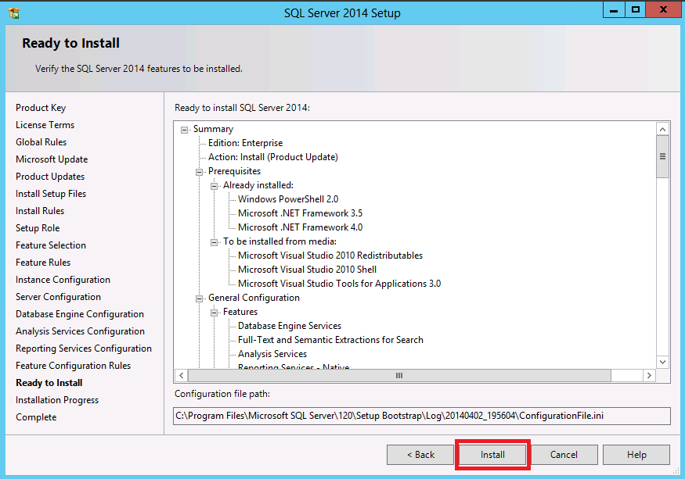Click 'Edition: Enterprise' tree row
Image resolution: width=685 pixels, height=479 pixels.
245,143
